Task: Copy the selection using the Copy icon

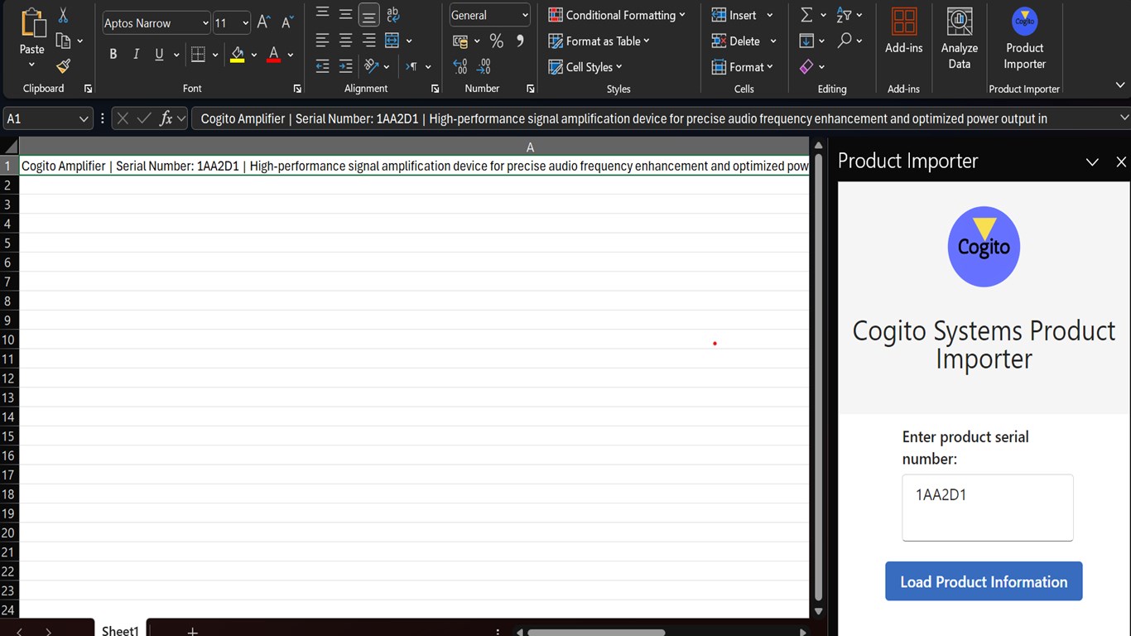Action: [x=63, y=41]
